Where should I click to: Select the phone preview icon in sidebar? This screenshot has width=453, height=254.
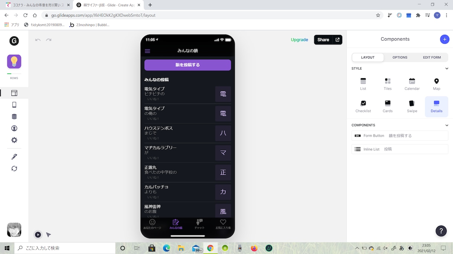pos(14,105)
